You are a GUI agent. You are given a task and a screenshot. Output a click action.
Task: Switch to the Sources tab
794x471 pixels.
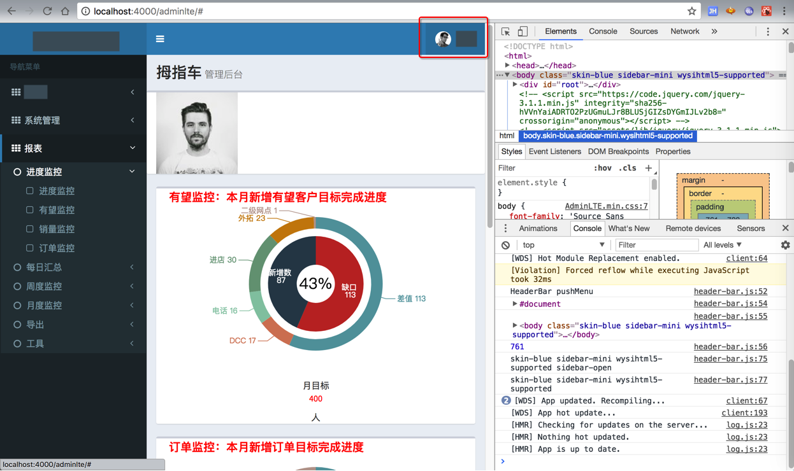click(644, 31)
